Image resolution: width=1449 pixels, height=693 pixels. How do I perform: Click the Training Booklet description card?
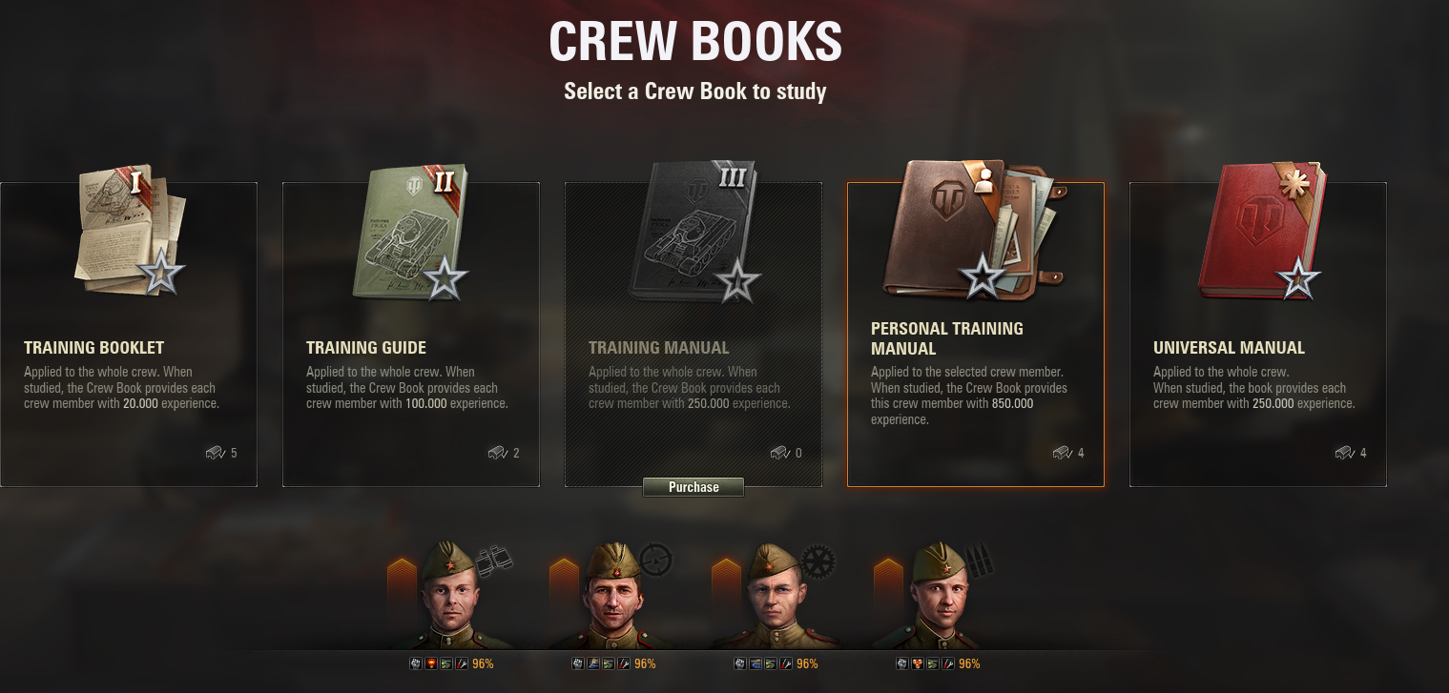[129, 335]
